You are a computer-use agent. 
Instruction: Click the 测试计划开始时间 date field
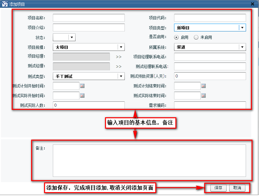tap(66, 86)
